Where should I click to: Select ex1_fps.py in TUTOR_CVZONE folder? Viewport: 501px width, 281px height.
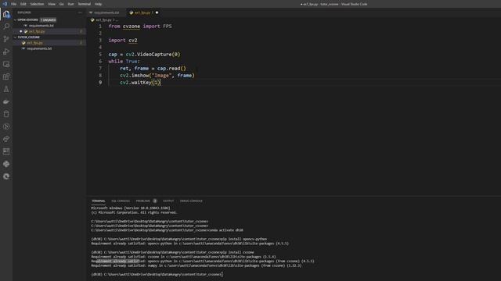coord(34,43)
